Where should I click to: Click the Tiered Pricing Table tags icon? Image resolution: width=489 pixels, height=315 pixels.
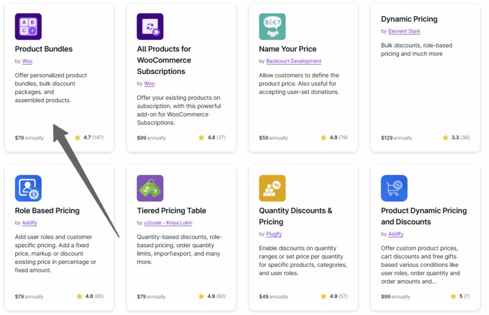[150, 188]
